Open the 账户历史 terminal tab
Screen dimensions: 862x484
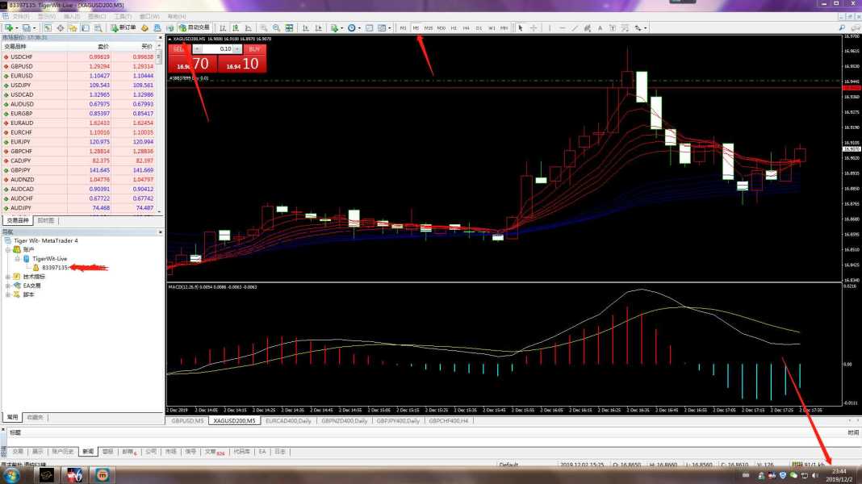[63, 452]
